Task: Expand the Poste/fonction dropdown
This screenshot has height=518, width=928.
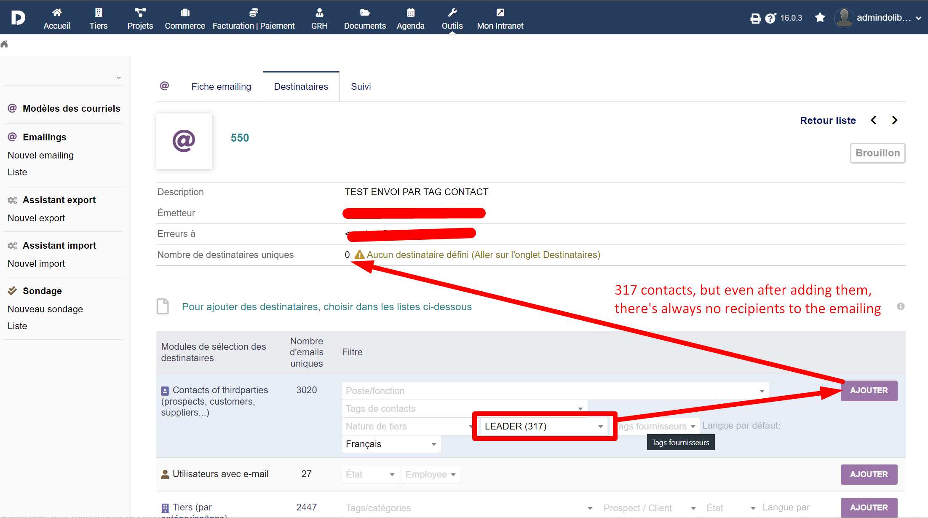Action: 762,391
